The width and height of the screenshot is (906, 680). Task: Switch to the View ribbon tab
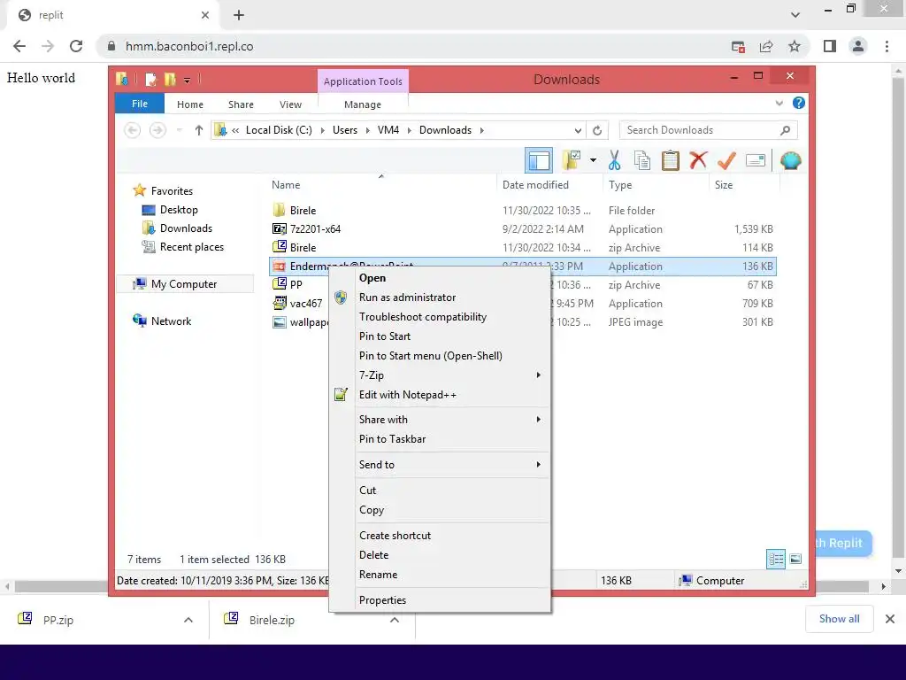(290, 104)
